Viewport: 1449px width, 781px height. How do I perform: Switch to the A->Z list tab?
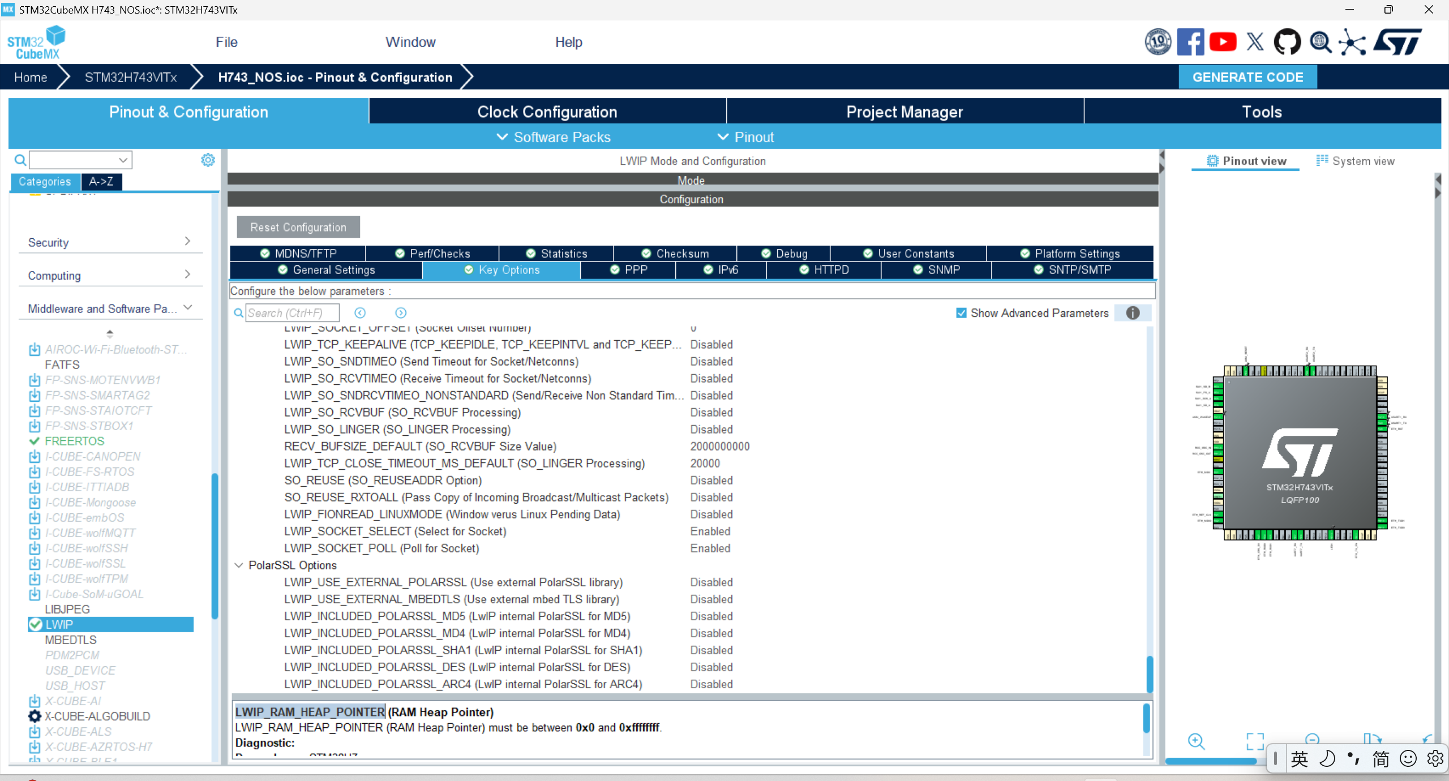[101, 182]
